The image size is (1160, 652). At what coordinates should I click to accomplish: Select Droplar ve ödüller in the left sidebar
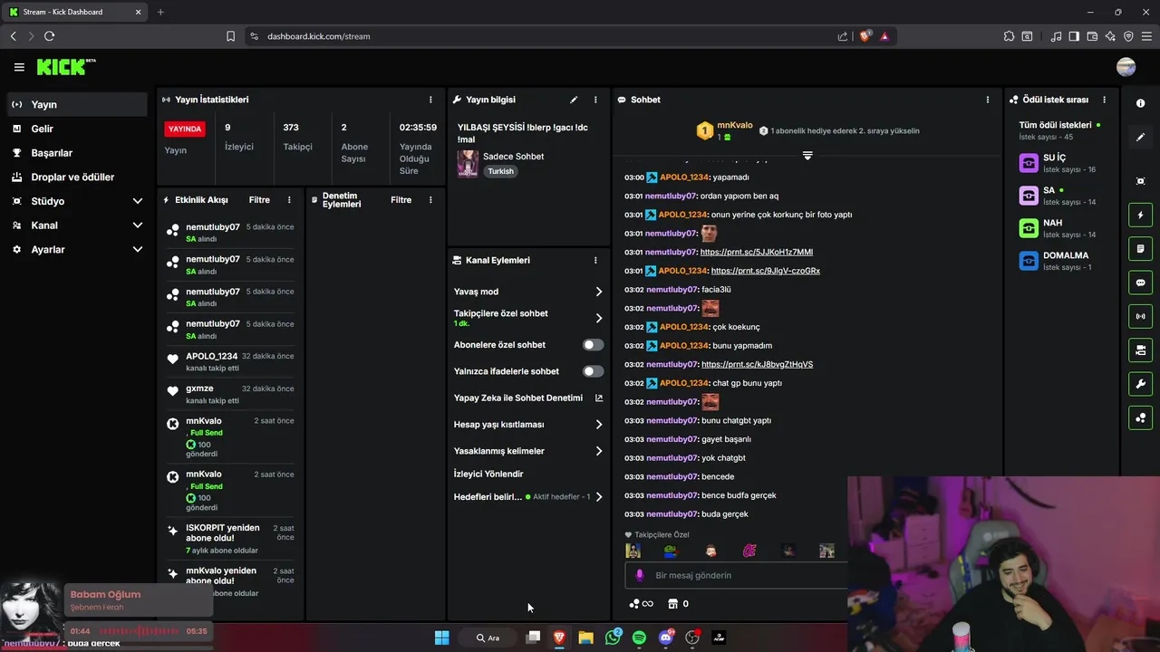[77, 177]
